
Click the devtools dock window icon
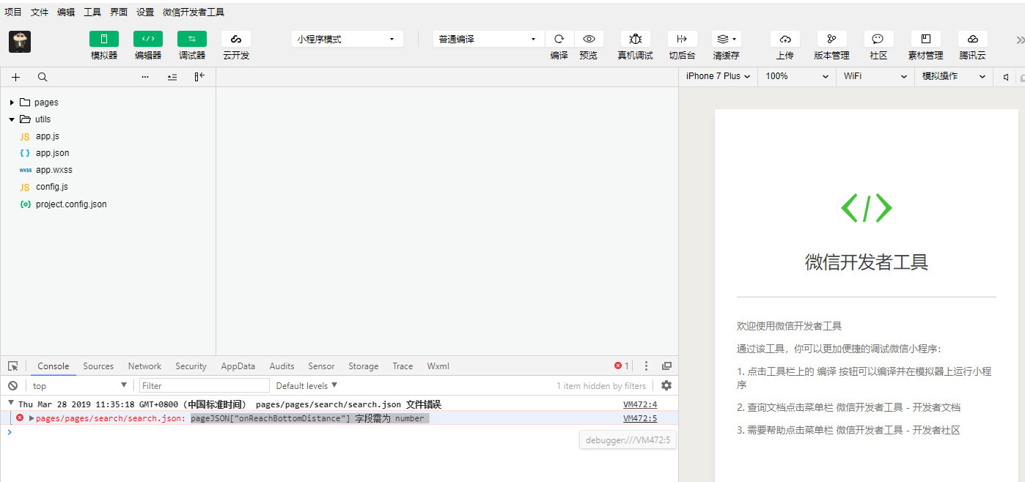[x=666, y=366]
